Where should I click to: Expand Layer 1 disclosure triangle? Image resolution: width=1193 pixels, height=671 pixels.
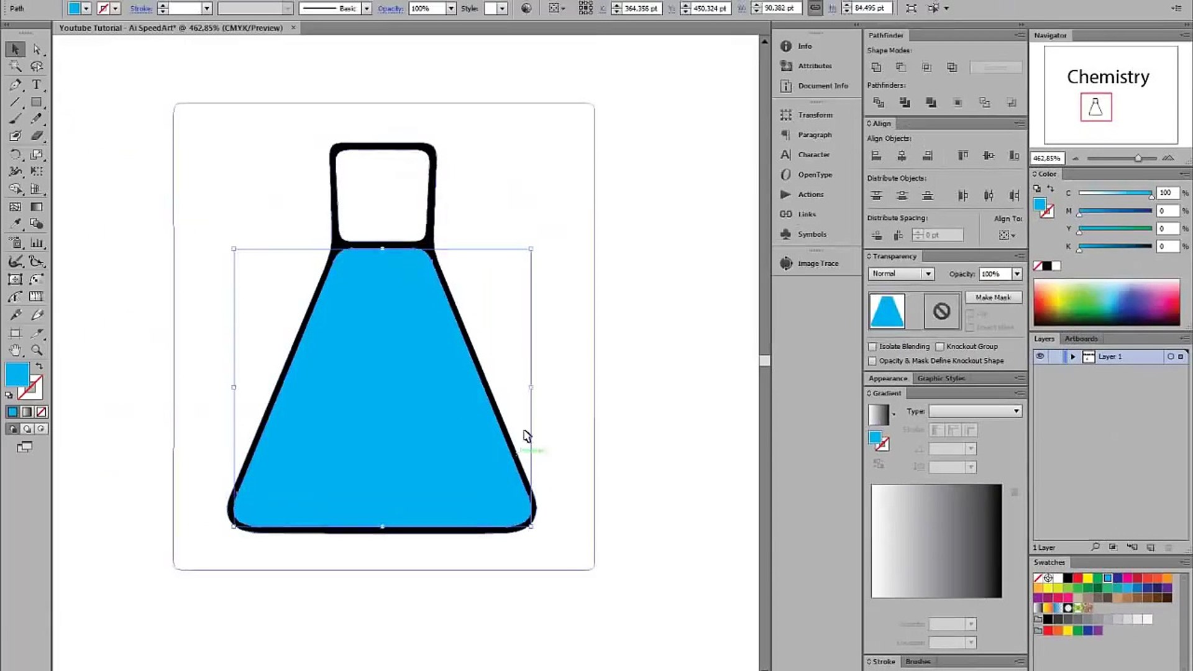(1072, 357)
